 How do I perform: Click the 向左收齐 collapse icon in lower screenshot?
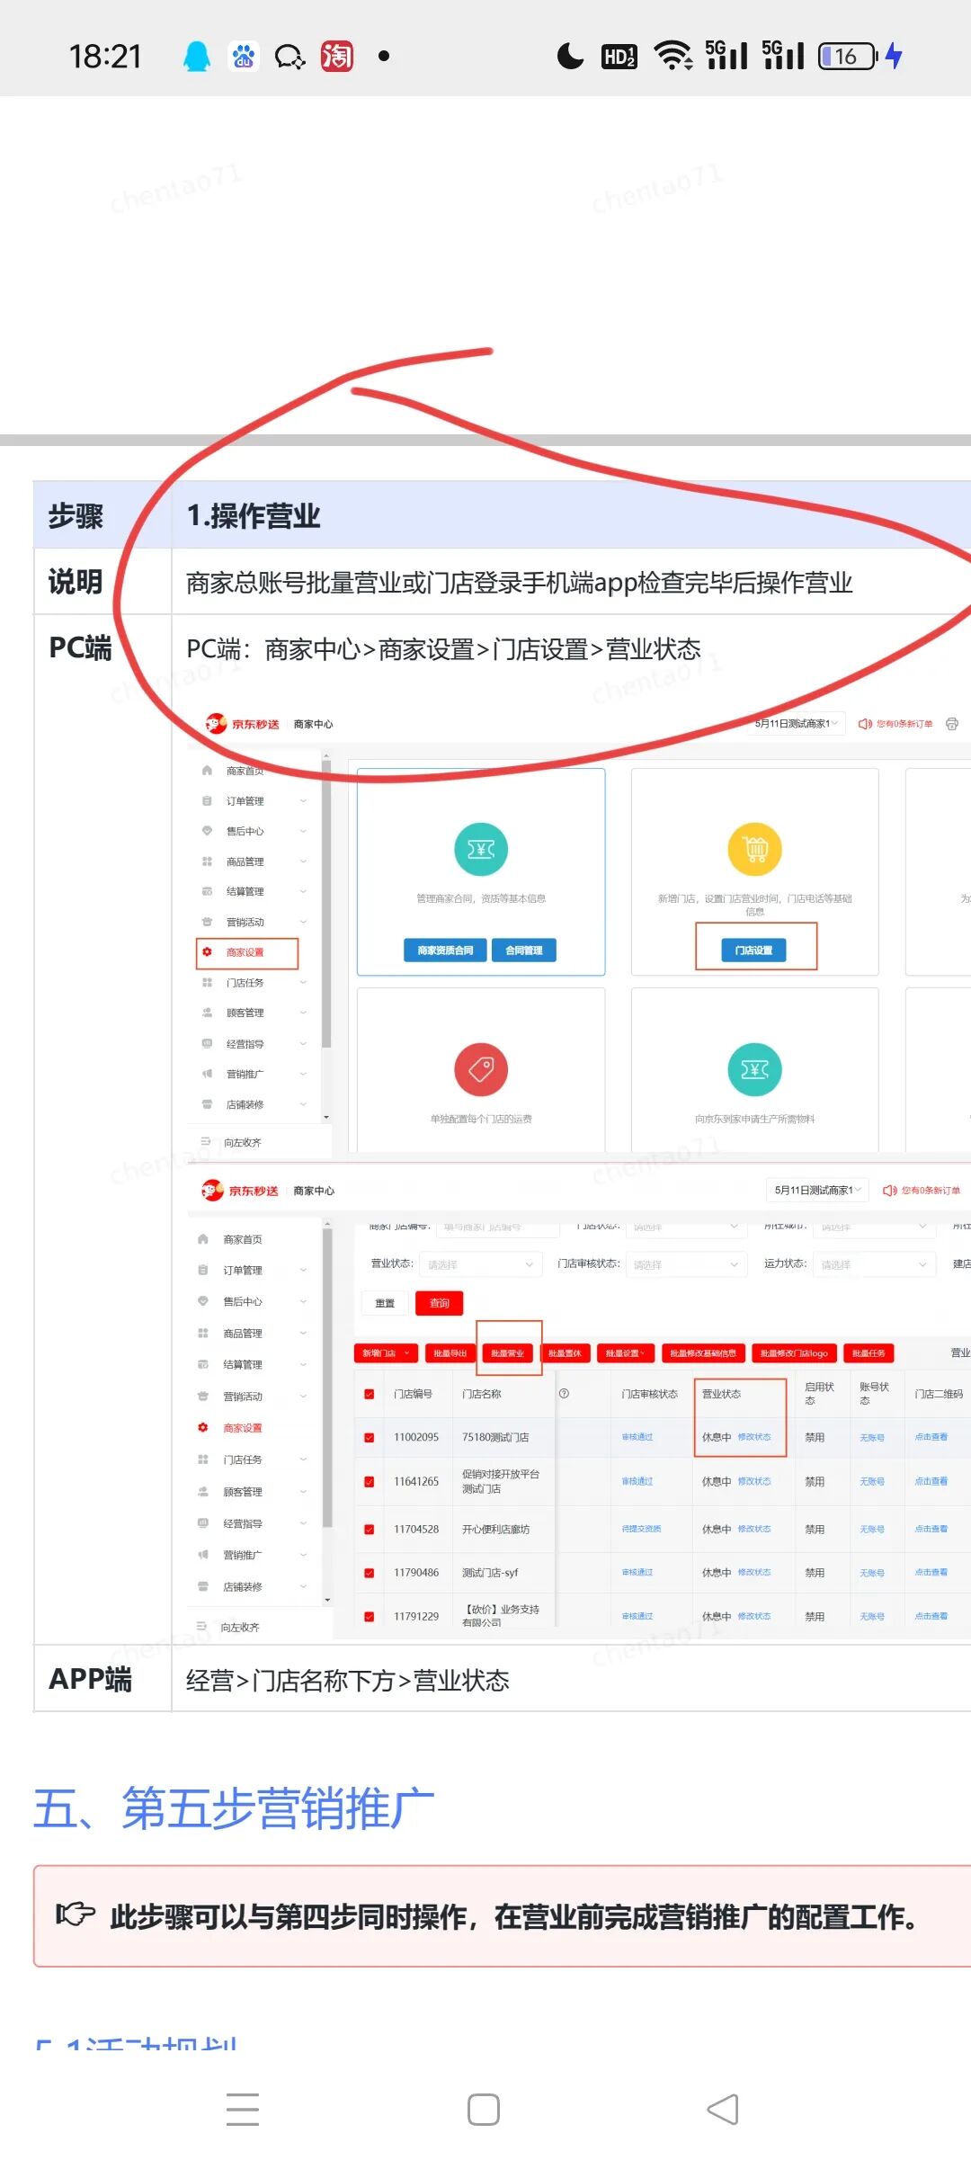coord(202,1627)
